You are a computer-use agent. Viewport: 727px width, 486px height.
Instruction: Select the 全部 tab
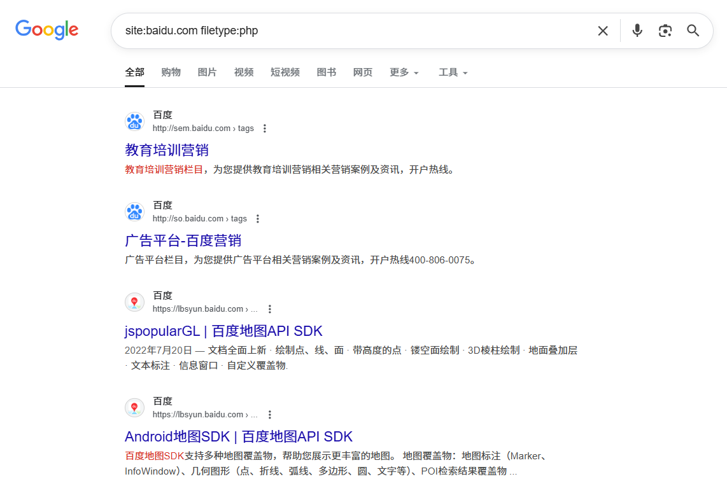134,73
